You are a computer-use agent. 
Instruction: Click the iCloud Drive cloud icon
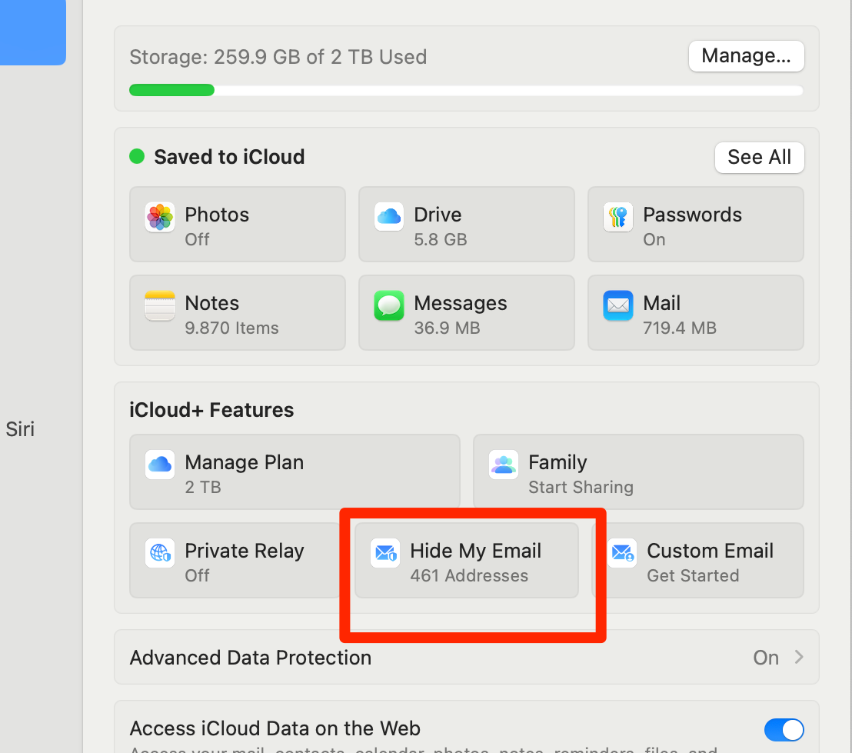[x=389, y=217]
